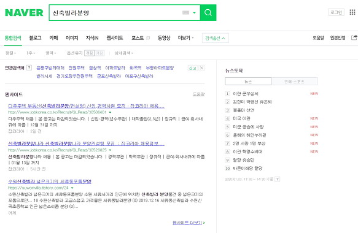Select the 연예·스포츠 tab in 뉴스토픽

(x=294, y=82)
